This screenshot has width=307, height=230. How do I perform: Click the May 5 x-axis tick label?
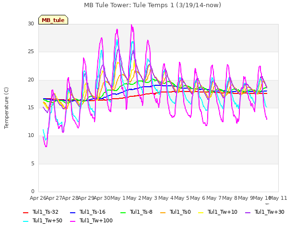tap(182, 198)
